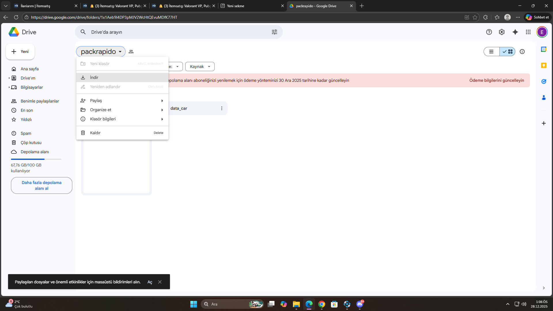Click the browser address bar URL
This screenshot has height=311, width=553.
(104, 17)
